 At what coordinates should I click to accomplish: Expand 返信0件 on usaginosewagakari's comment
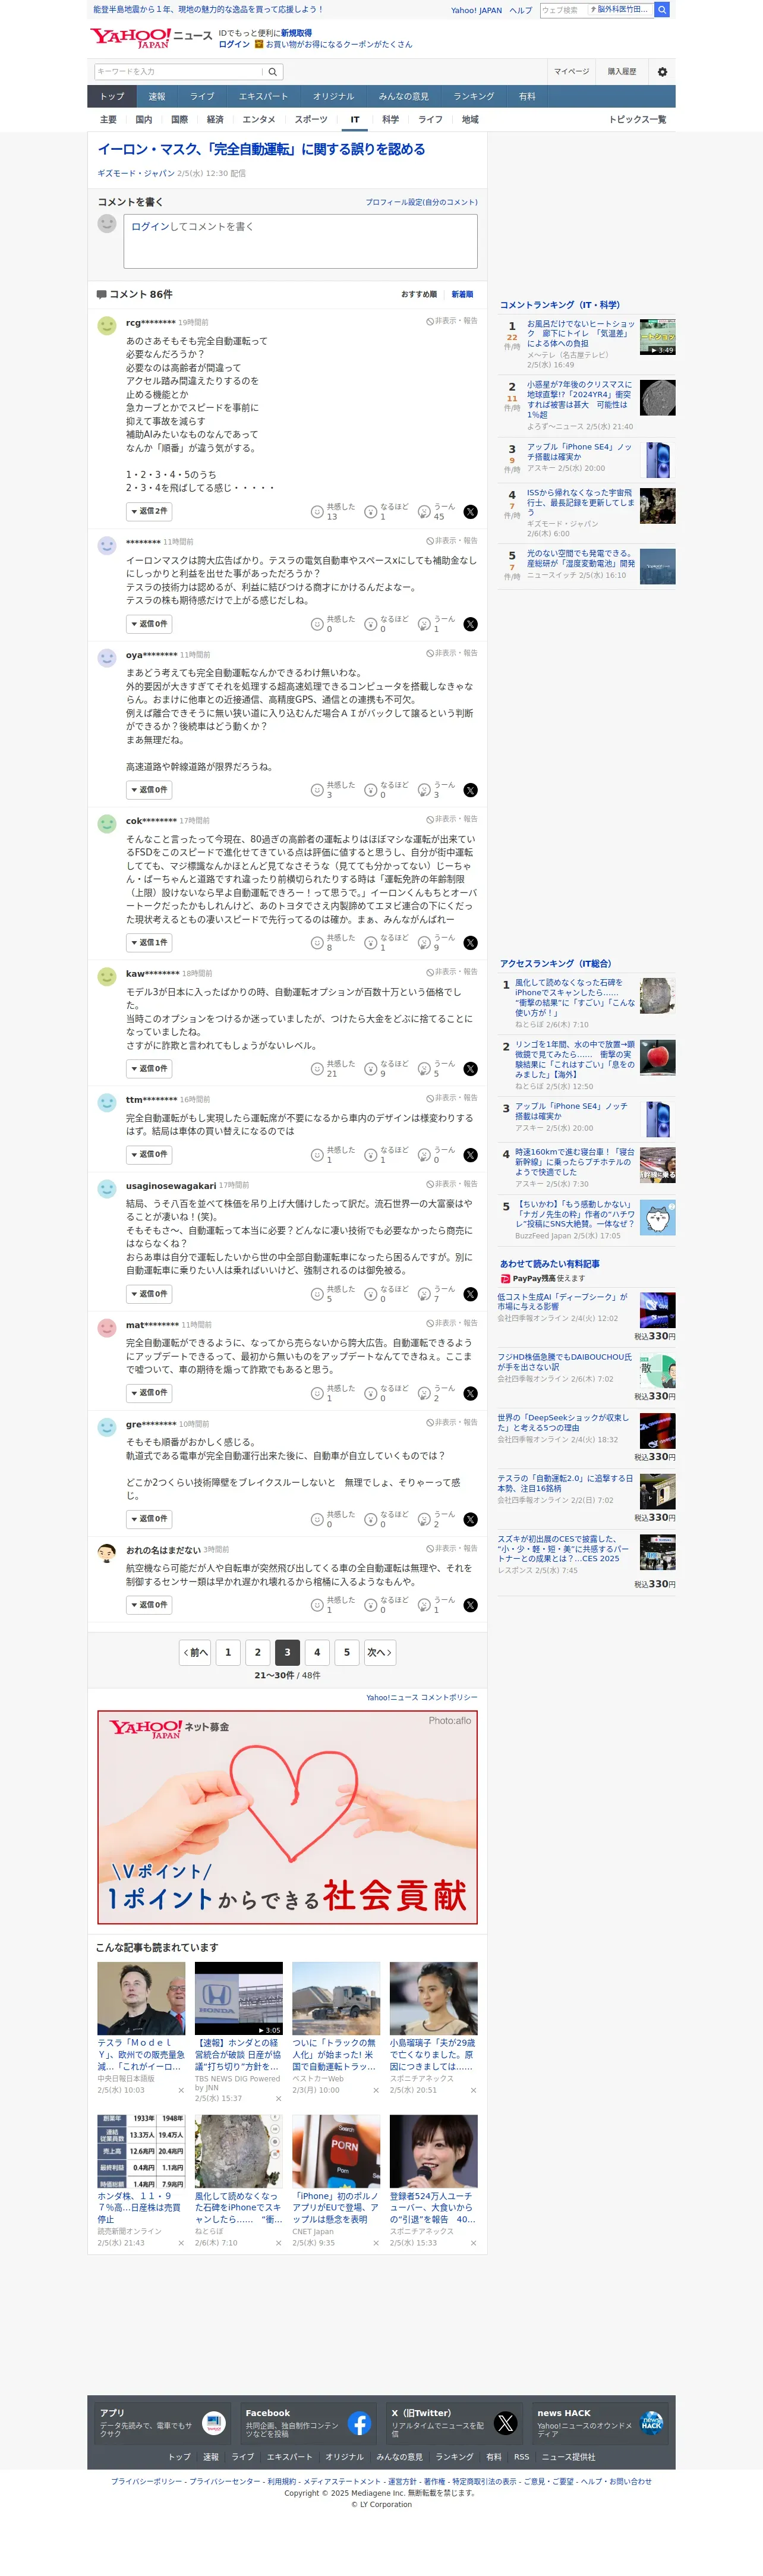[x=149, y=1294]
